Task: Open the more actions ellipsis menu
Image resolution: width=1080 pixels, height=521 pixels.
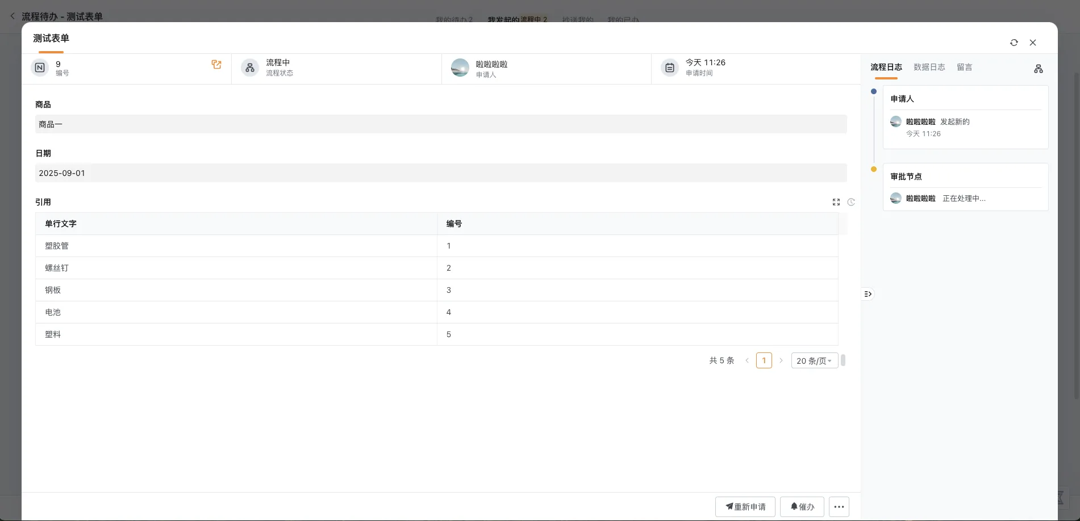Action: click(x=839, y=507)
